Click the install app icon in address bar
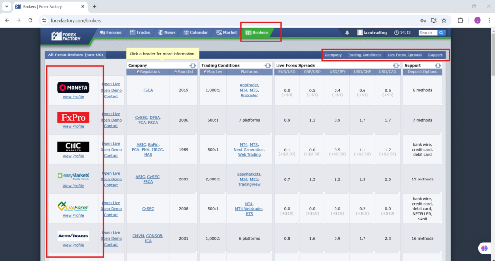Image resolution: width=495 pixels, height=261 pixels. [434, 20]
